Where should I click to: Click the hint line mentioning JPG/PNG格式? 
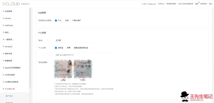click(x=68, y=86)
